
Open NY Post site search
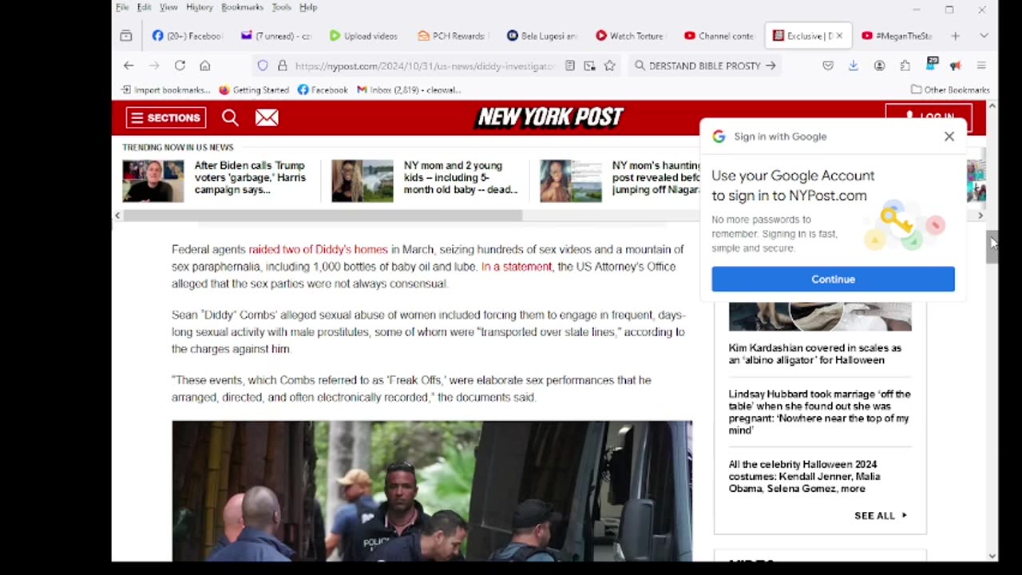point(230,118)
